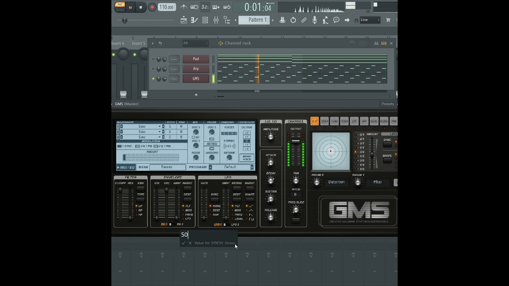
Task: Toggle the magnet snap icon
Action: coord(356,20)
